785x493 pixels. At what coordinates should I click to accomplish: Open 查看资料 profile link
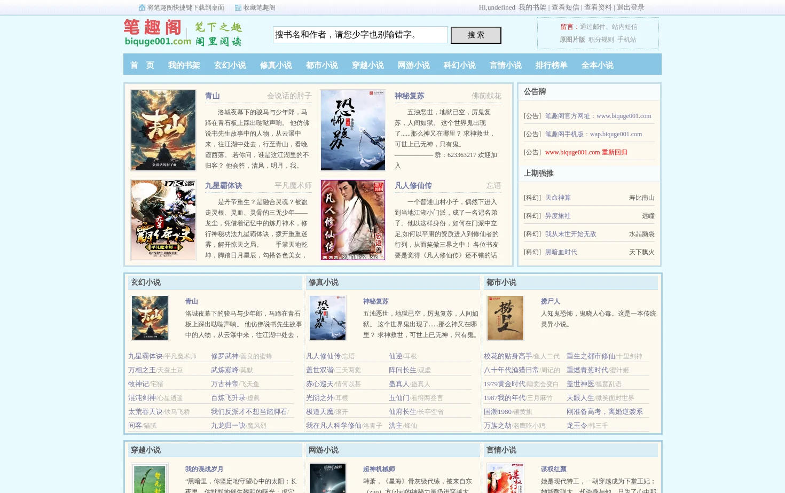click(598, 7)
